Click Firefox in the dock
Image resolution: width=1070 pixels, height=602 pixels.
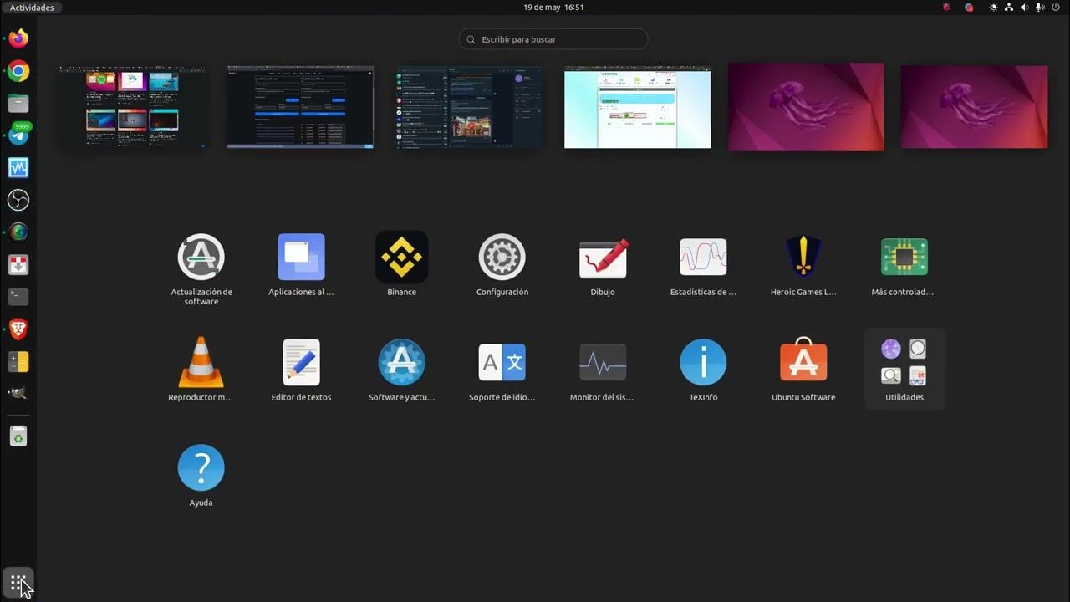[x=18, y=38]
